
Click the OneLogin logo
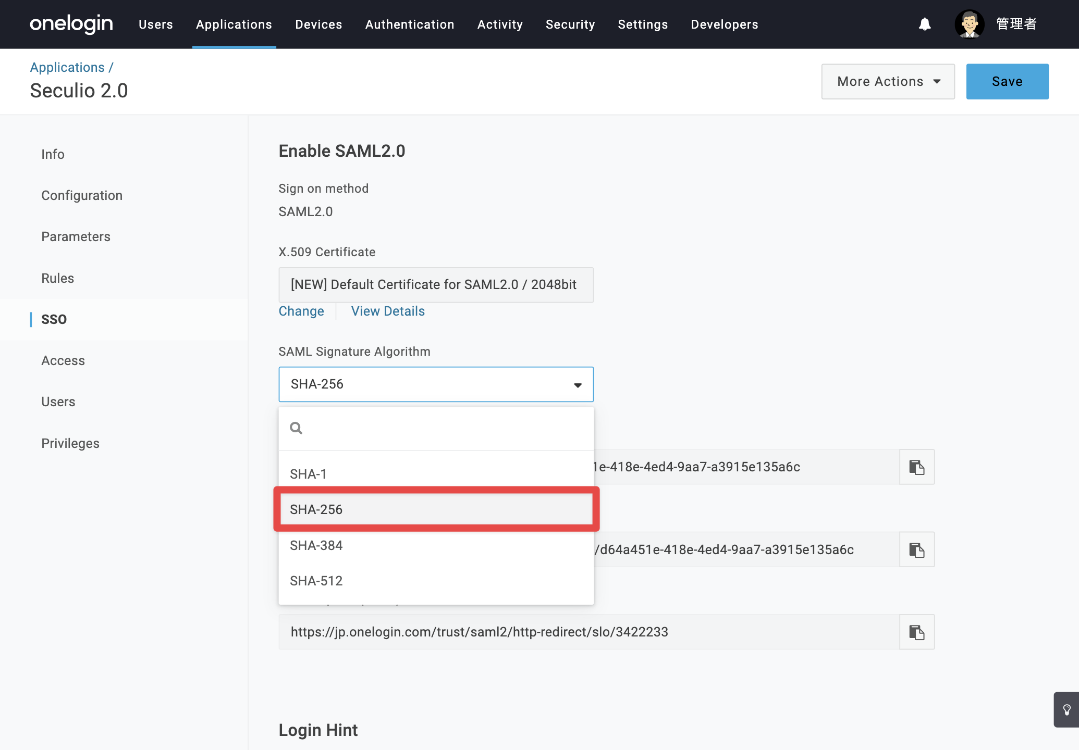pos(71,24)
